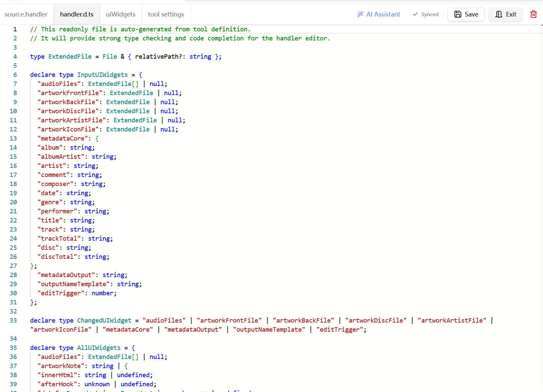Place cursor on the ExtendedFile type name
The image size is (543, 392).
point(70,57)
